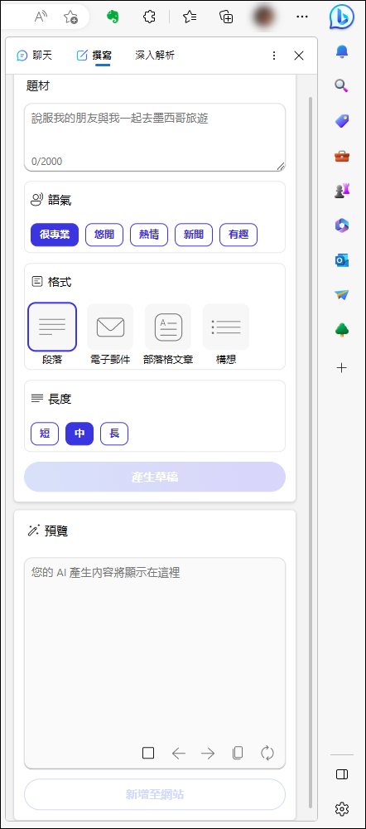This screenshot has height=829, width=366.
Task: Click the 產生草稿 button
Action: 155,477
